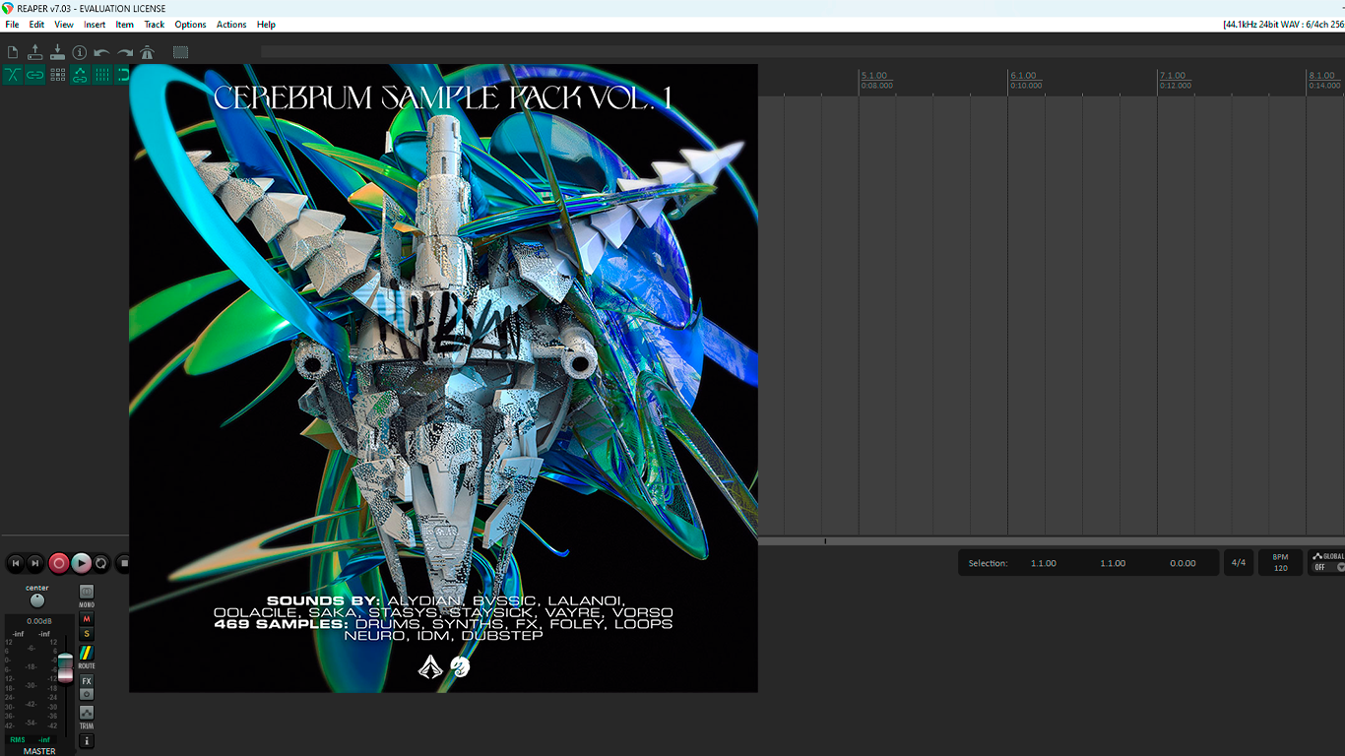Click the master volume fader
This screenshot has width=1345, height=756.
[65, 667]
